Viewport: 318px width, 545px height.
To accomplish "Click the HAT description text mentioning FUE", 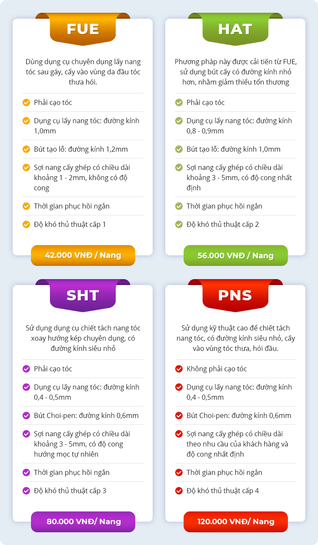I will tap(235, 72).
